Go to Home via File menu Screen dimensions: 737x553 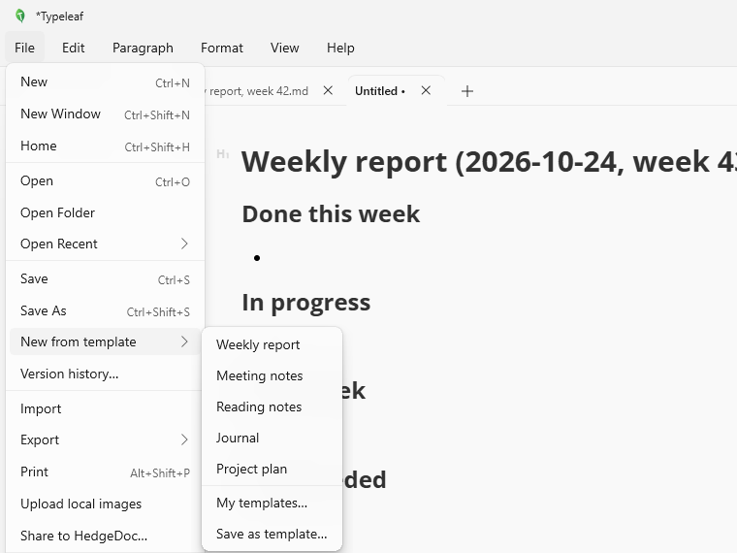106,146
